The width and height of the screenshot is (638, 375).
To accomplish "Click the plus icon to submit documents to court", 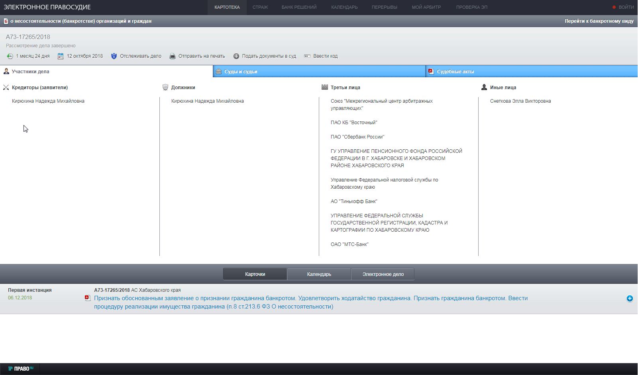I will [236, 56].
